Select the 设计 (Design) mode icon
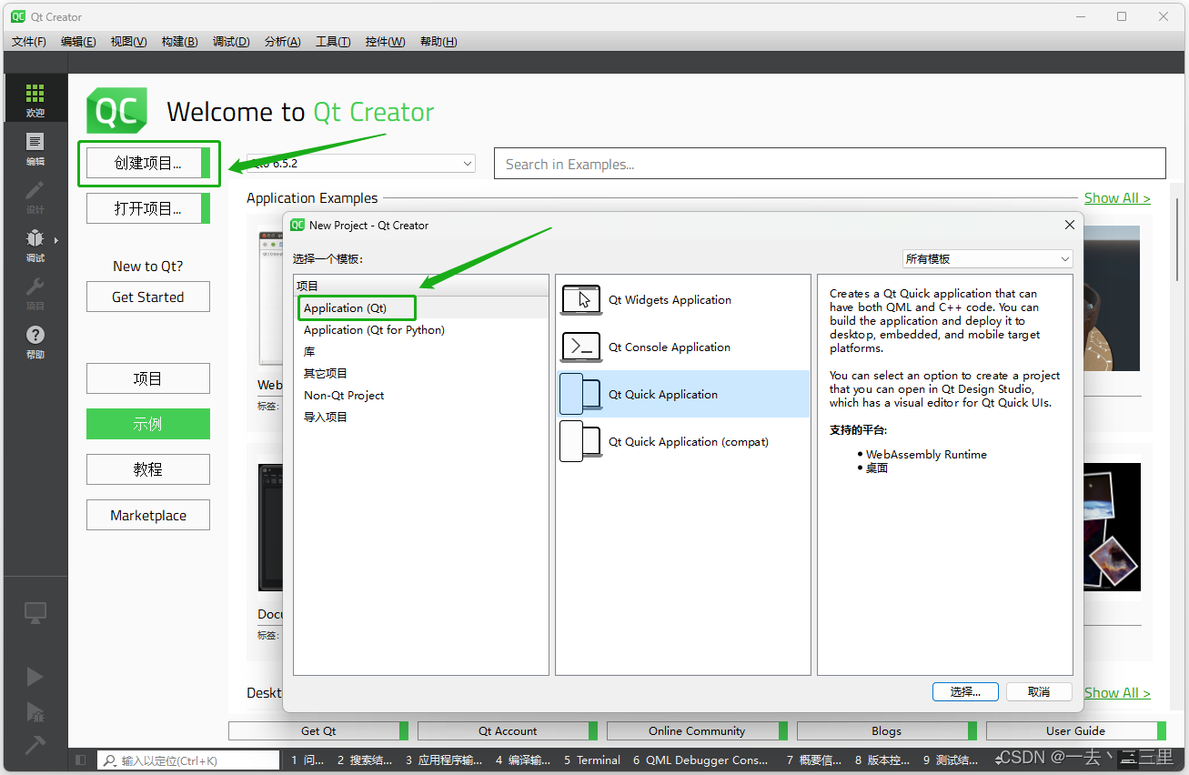The width and height of the screenshot is (1189, 775). (35, 196)
